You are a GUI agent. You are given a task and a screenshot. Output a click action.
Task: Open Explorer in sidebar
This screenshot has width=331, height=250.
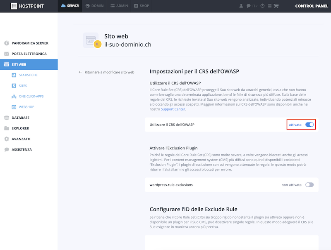click(x=29, y=128)
